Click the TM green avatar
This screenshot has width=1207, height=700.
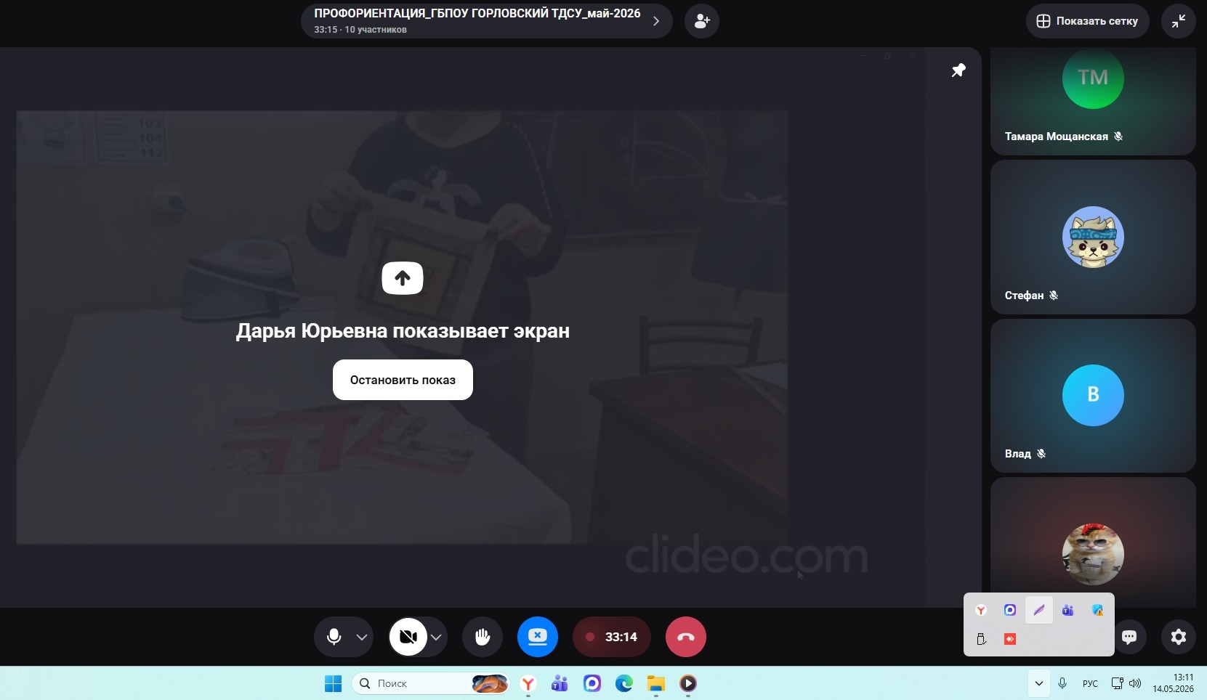[x=1093, y=78]
